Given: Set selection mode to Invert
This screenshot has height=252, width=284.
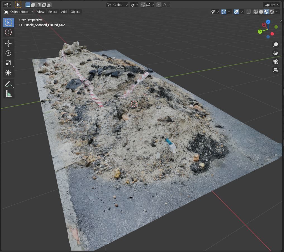Looking at the screenshot, I should coord(44,5).
